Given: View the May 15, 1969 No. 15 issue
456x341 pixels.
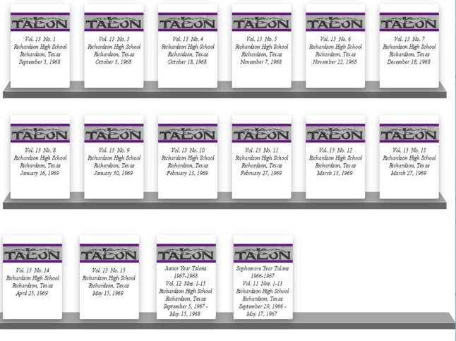Looking at the screenshot, I should pos(109,282).
